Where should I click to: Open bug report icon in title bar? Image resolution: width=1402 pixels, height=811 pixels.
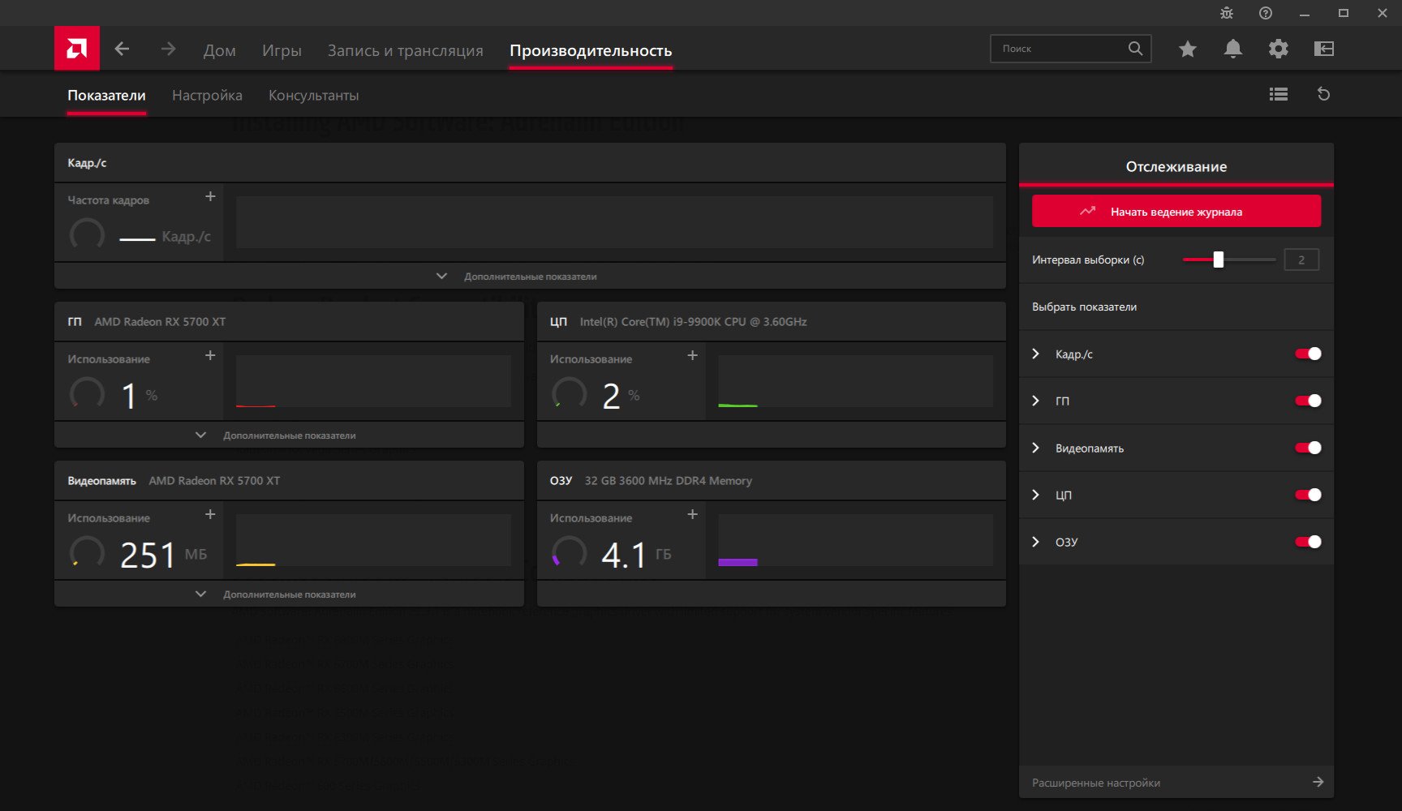1227,13
